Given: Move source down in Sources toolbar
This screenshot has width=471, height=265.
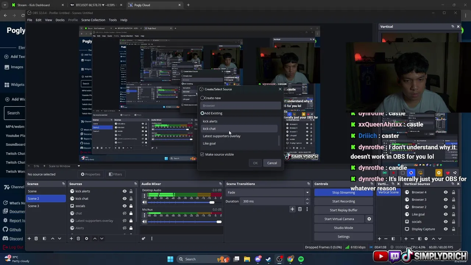Looking at the screenshot, I should point(102,239).
